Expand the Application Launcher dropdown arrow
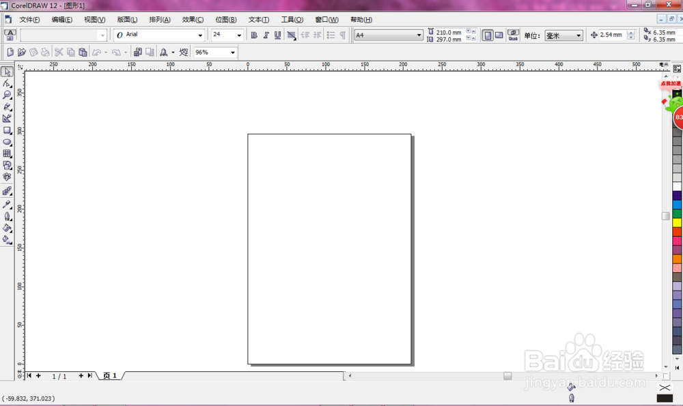Screen dimensions: 683x406 click(173, 53)
